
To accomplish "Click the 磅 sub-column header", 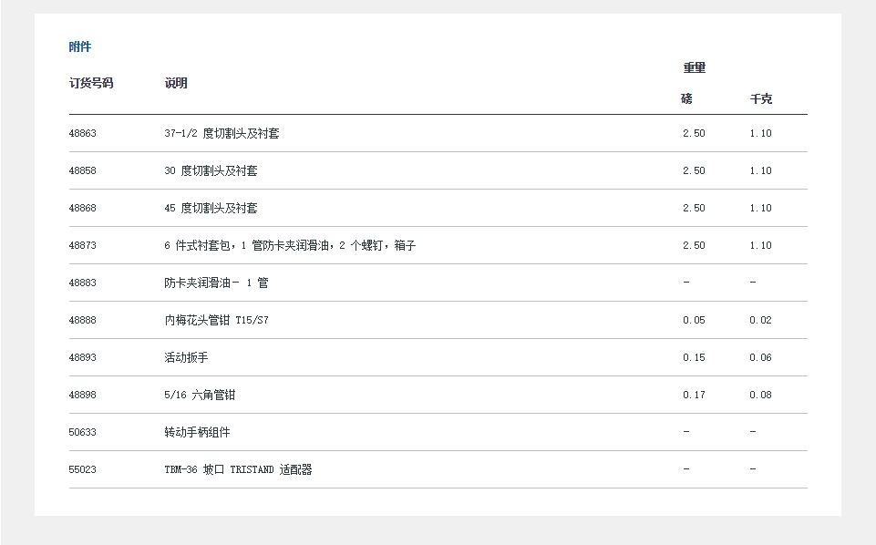I will click(686, 98).
